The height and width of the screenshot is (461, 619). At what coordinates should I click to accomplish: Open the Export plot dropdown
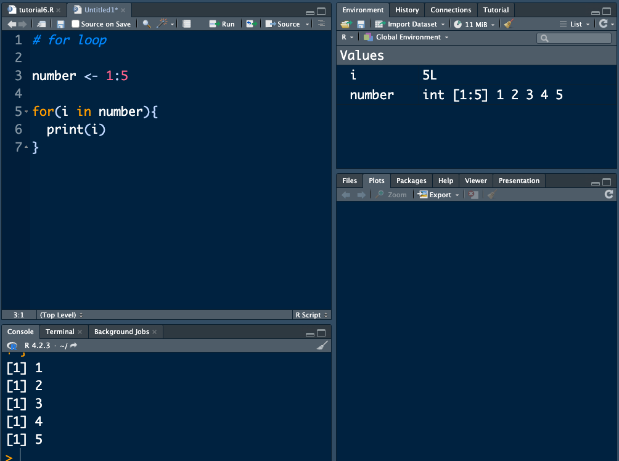pos(439,195)
